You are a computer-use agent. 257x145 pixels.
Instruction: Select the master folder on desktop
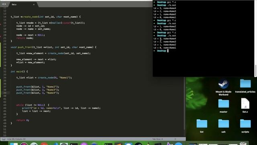pos(223,106)
